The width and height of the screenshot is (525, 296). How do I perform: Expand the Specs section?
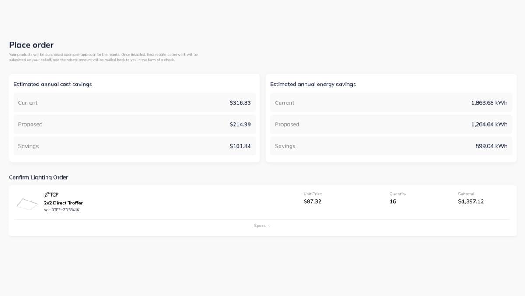[262, 226]
